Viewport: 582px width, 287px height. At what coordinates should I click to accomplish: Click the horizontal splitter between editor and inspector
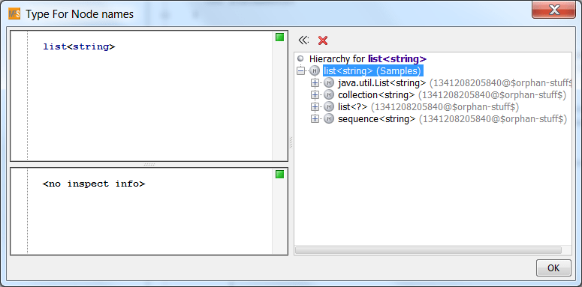coord(149,164)
